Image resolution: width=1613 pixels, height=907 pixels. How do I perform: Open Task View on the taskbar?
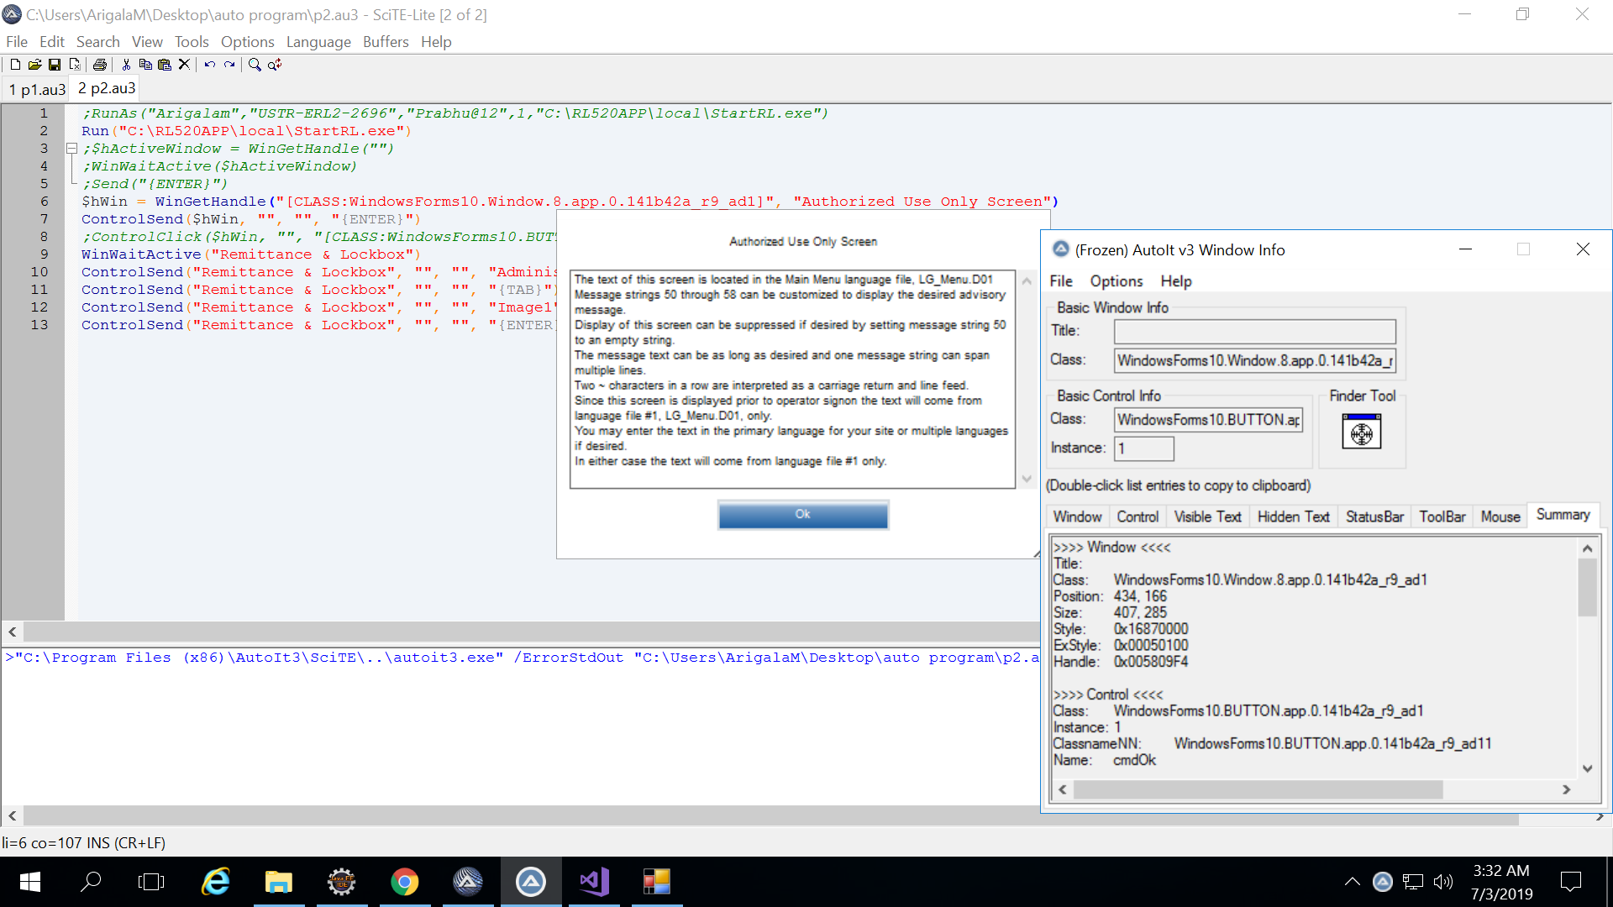[x=151, y=882]
